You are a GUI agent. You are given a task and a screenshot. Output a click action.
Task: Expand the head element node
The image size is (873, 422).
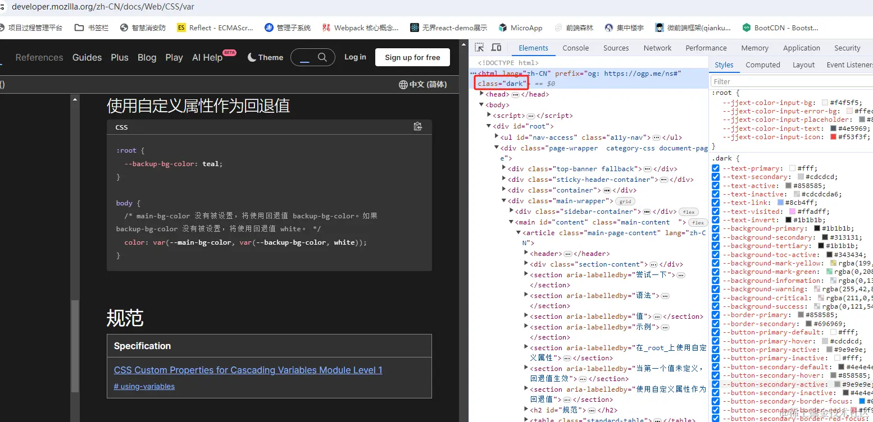pos(482,94)
